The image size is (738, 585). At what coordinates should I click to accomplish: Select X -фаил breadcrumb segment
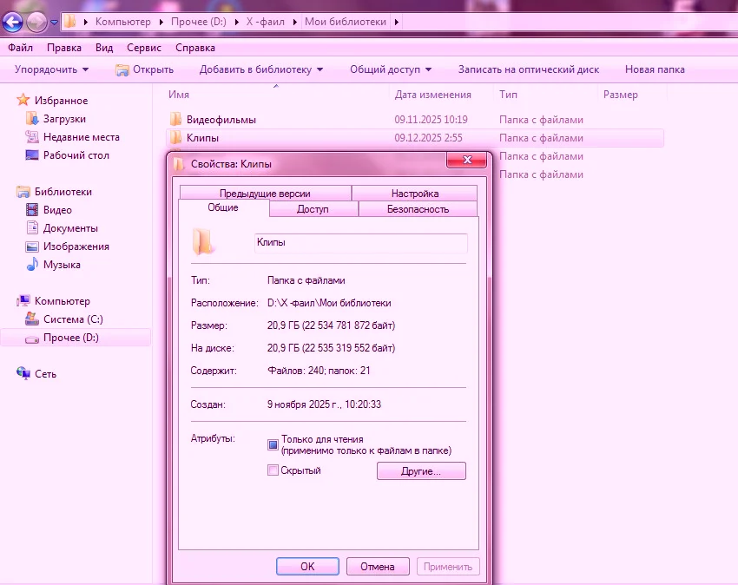pos(266,22)
